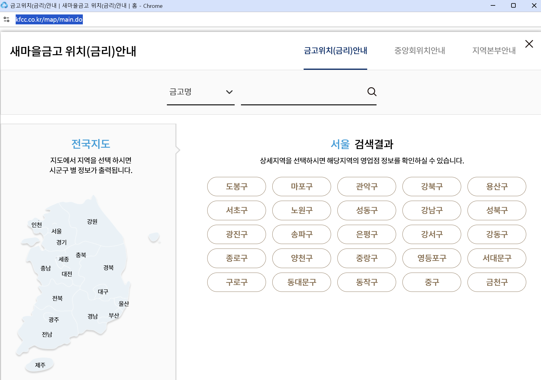Click 중구 district button
The height and width of the screenshot is (380, 541).
click(x=432, y=282)
